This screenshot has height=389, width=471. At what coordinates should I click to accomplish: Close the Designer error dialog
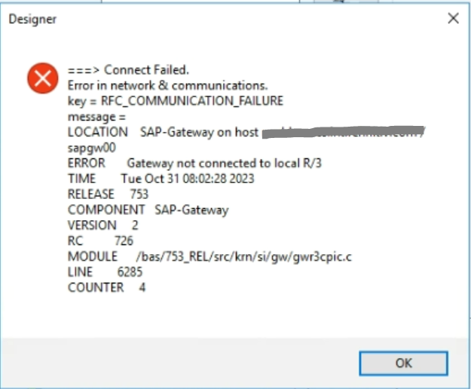453,18
